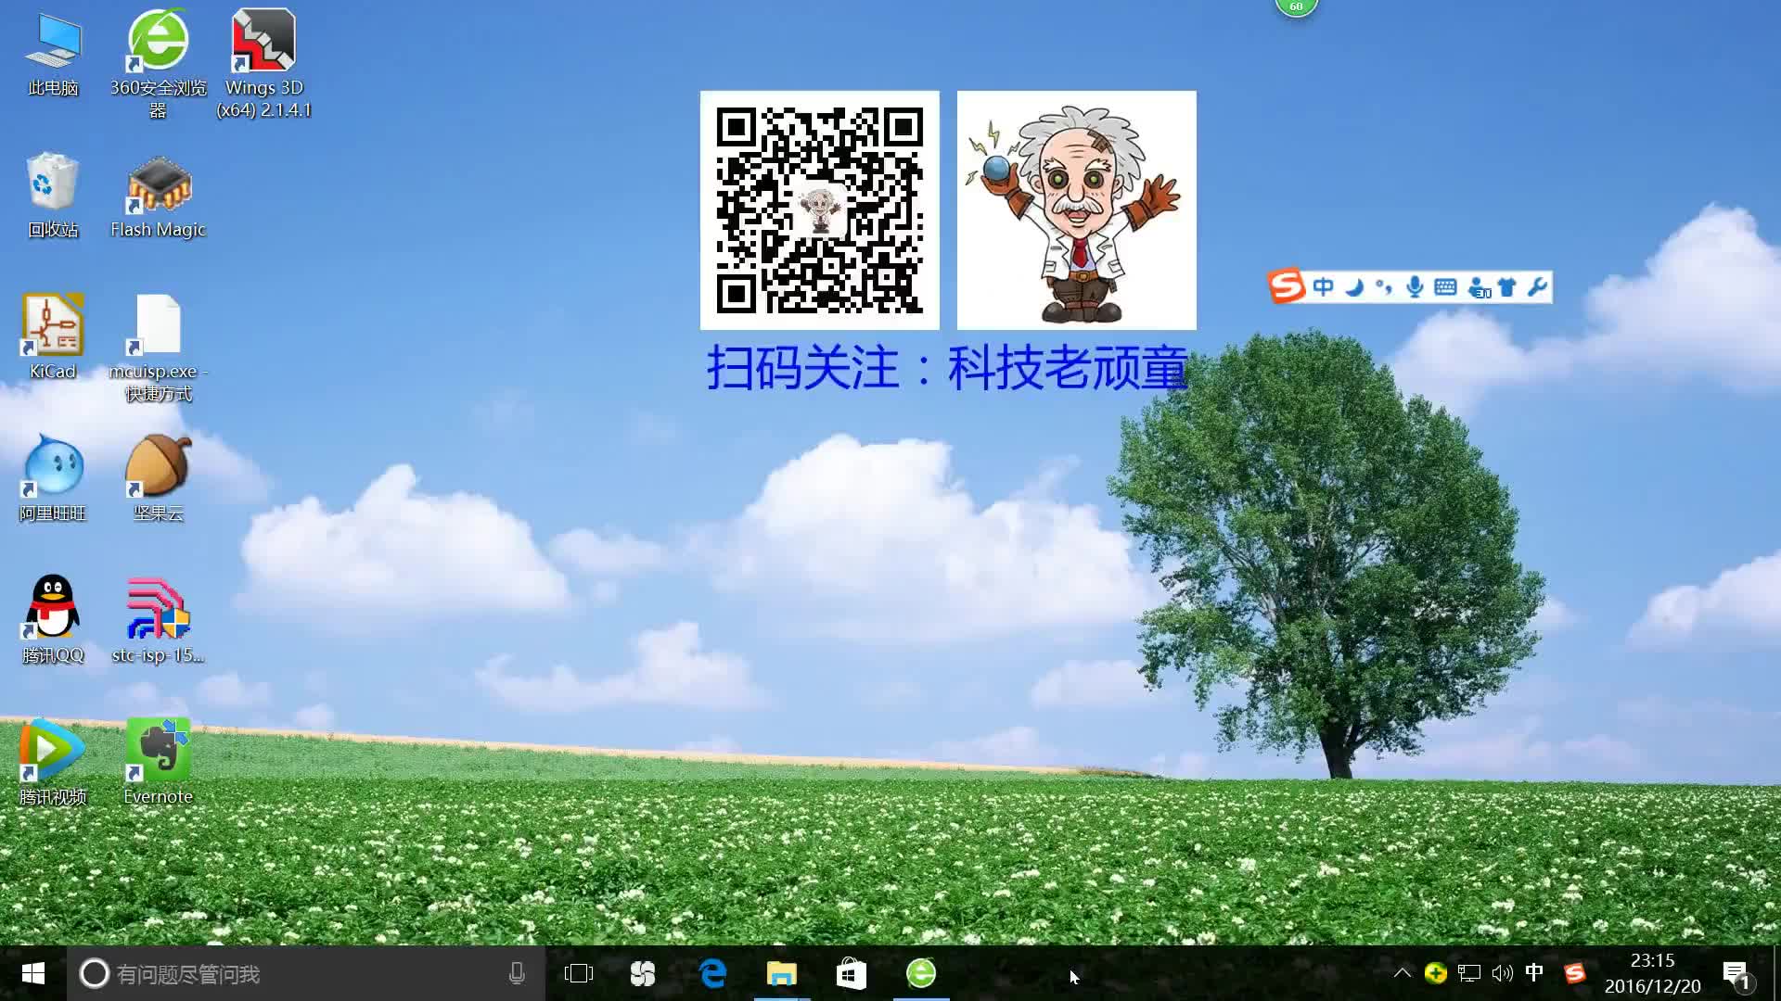Open the soft keyboard on Sogou bar
The width and height of the screenshot is (1781, 1001).
click(1445, 287)
